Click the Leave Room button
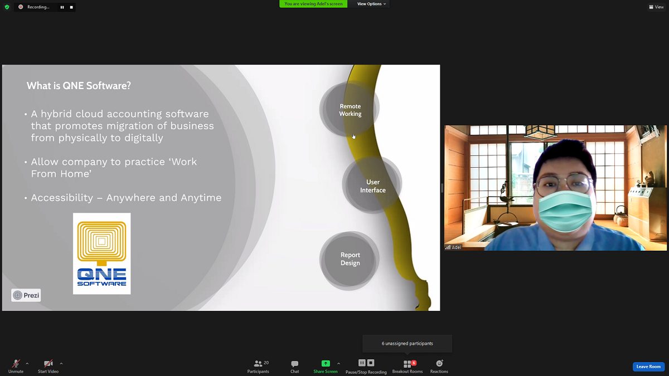This screenshot has width=669, height=376. point(648,367)
